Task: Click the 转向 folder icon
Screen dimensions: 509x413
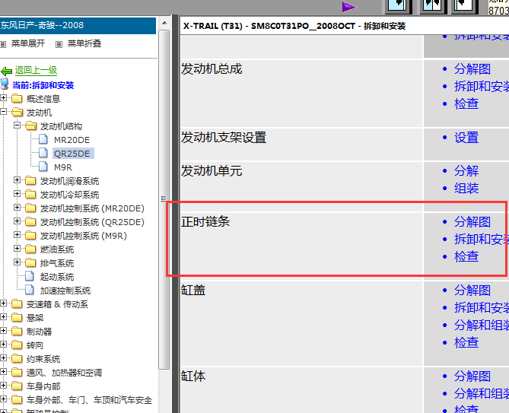Action: [17, 345]
